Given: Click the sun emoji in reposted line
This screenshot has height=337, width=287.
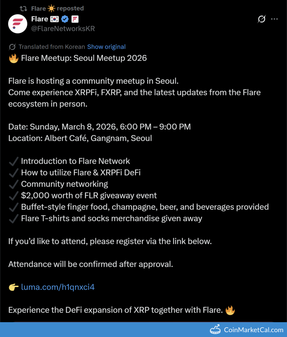Looking at the screenshot, I should [51, 9].
